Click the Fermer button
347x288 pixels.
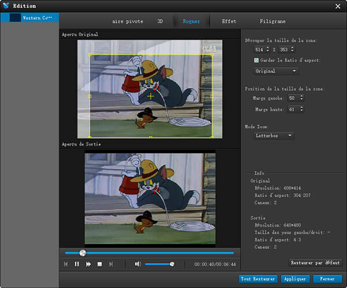[327, 279]
